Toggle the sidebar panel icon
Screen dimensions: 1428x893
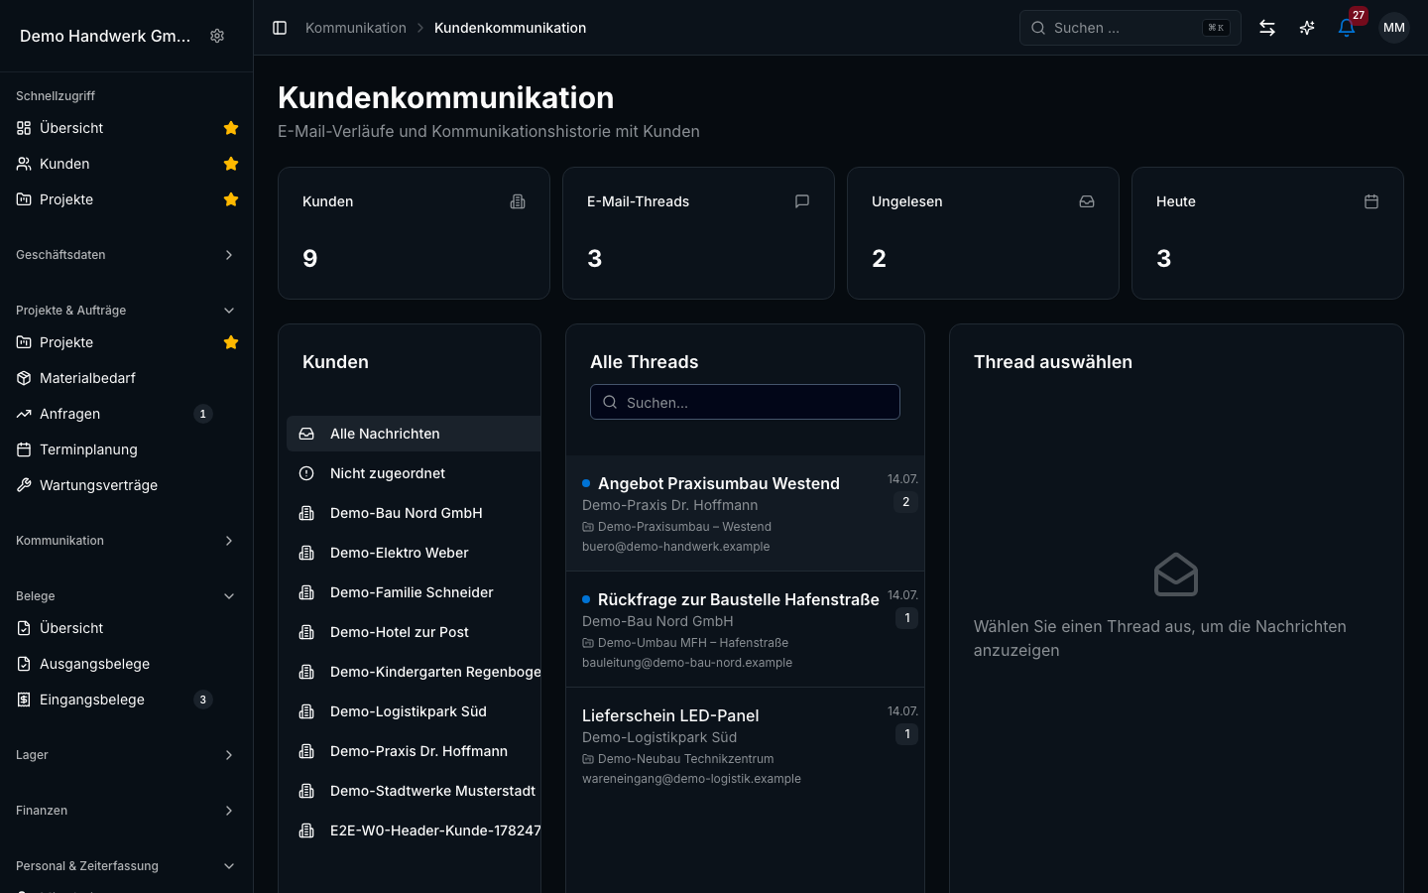coord(280,28)
